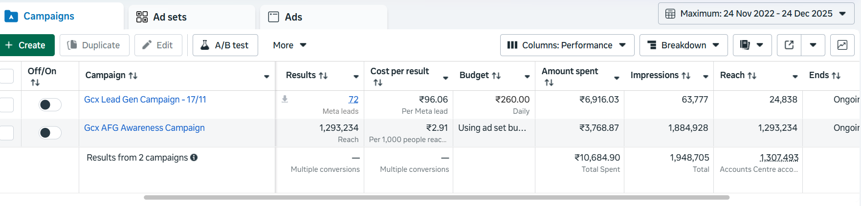The height and width of the screenshot is (206, 861).
Task: Click the calendar icon in date range selector
Action: (x=670, y=14)
